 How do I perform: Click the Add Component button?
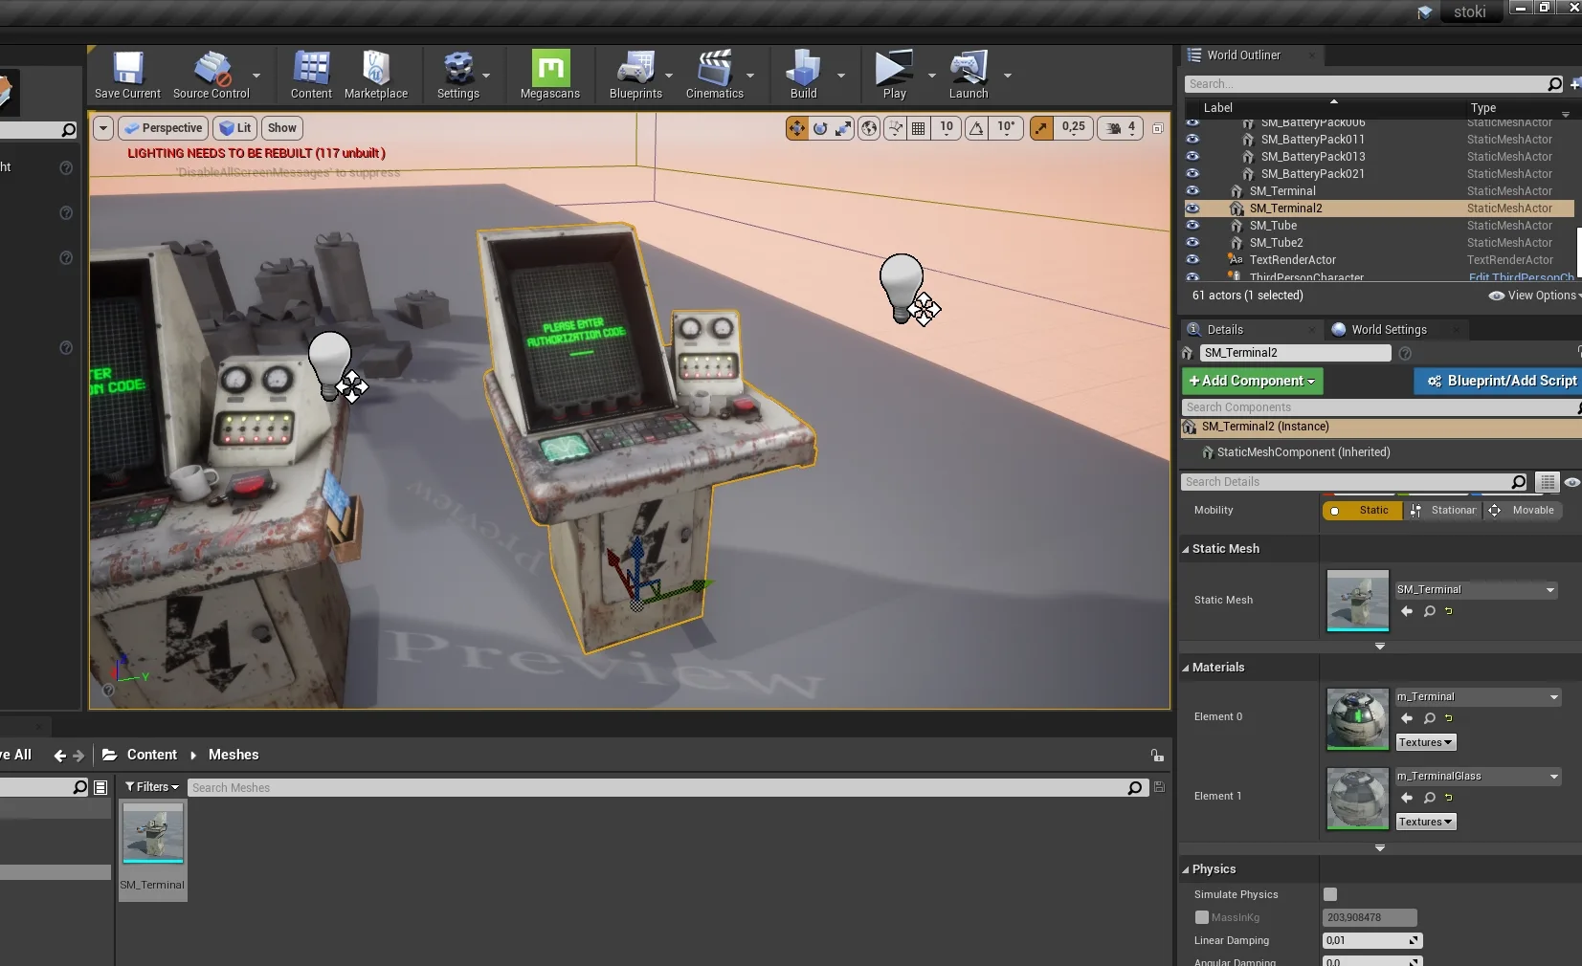(x=1252, y=381)
